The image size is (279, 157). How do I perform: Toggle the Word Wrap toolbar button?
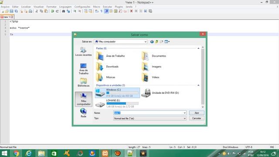[97, 11]
